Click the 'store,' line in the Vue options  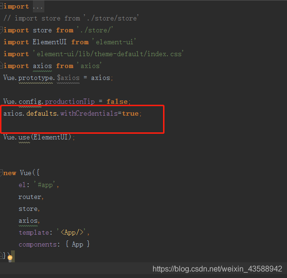(29, 209)
